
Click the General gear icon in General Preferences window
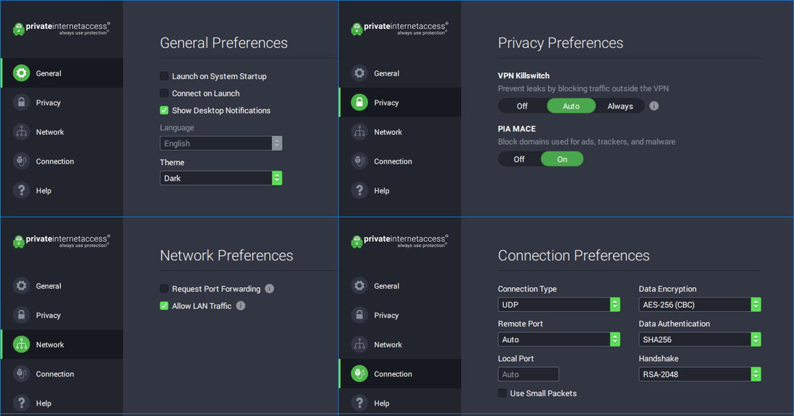tap(22, 73)
